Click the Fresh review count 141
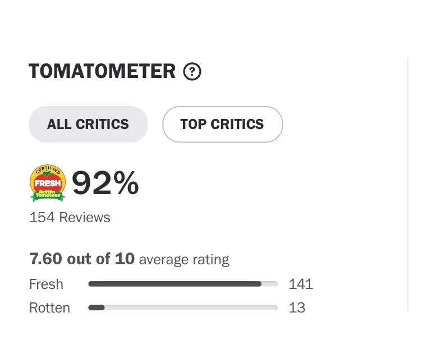Viewport: 422px width, 354px height. tap(301, 284)
